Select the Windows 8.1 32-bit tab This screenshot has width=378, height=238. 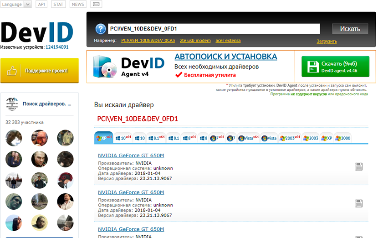174,138
